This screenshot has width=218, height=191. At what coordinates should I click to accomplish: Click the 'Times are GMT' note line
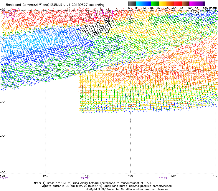pos(93,183)
